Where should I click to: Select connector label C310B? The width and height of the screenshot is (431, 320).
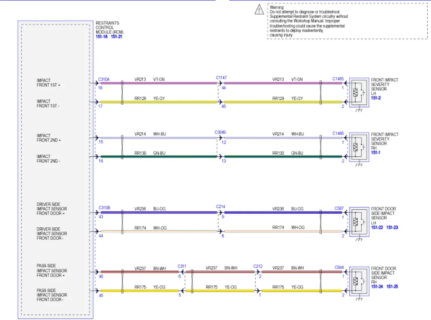click(x=104, y=208)
